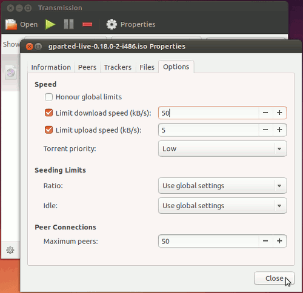Click the Speed section heading
The width and height of the screenshot is (303, 293).
[x=45, y=84]
